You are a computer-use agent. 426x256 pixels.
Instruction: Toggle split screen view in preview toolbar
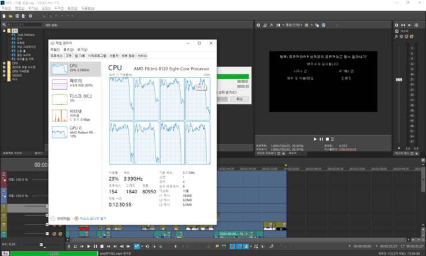tap(278, 25)
